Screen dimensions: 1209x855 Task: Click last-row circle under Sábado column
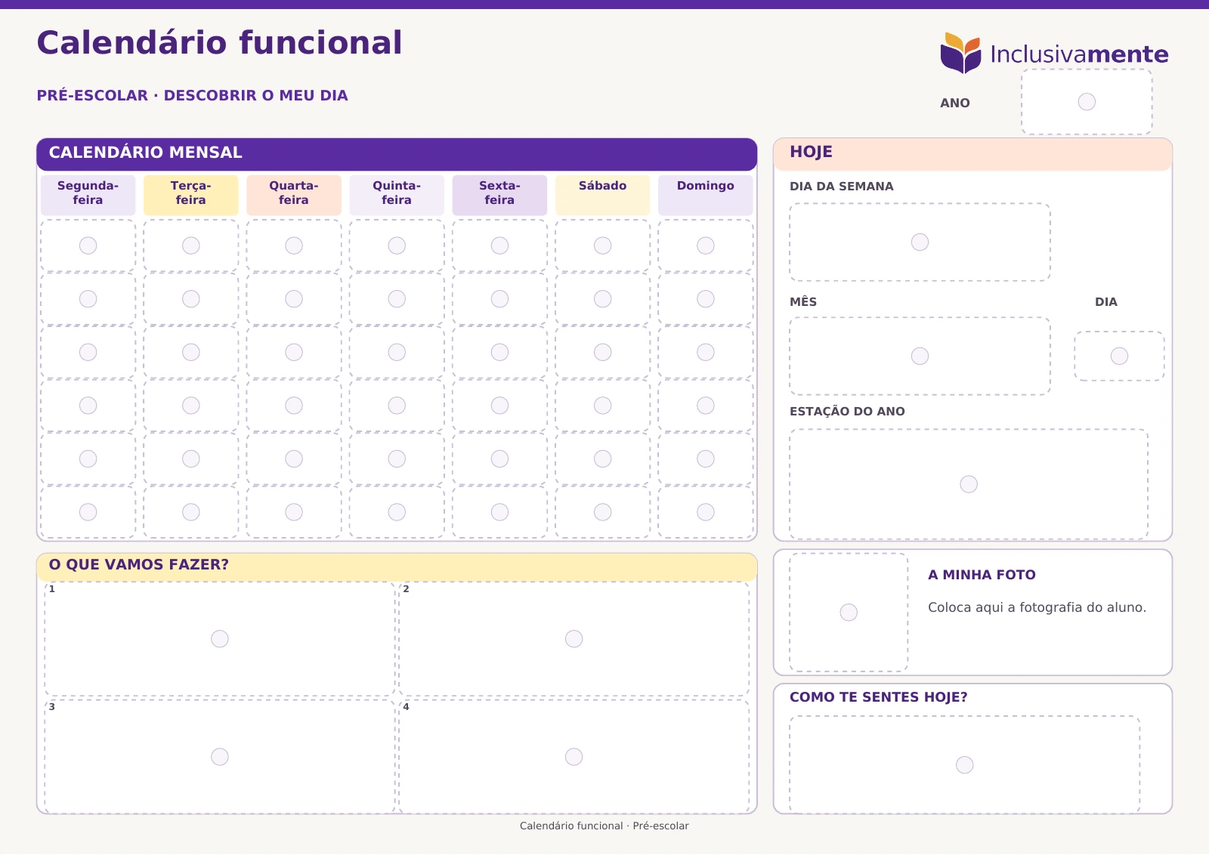603,512
